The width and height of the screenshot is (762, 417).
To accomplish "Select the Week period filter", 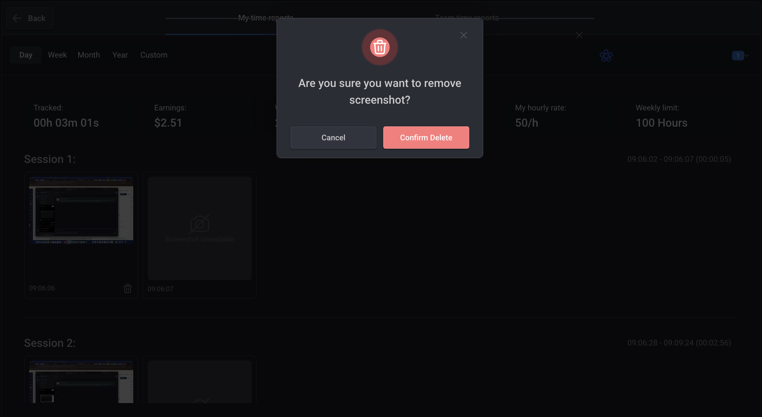I will click(x=57, y=55).
